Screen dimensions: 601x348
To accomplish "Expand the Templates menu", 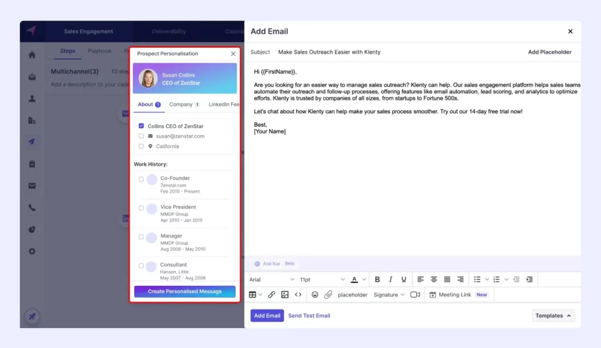I will [553, 315].
